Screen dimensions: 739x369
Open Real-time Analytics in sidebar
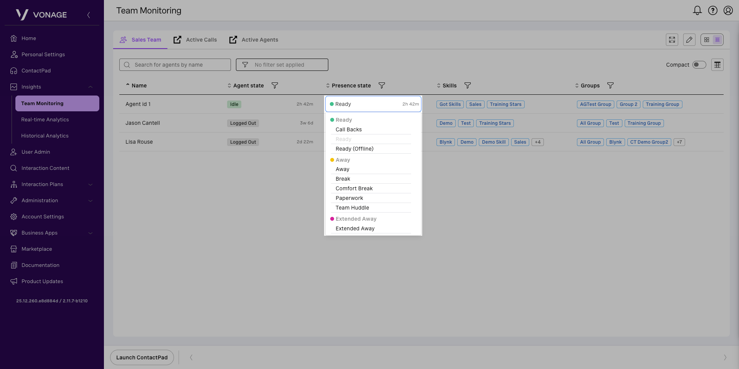[45, 120]
